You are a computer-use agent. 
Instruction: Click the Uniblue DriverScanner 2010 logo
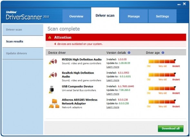point(27,15)
